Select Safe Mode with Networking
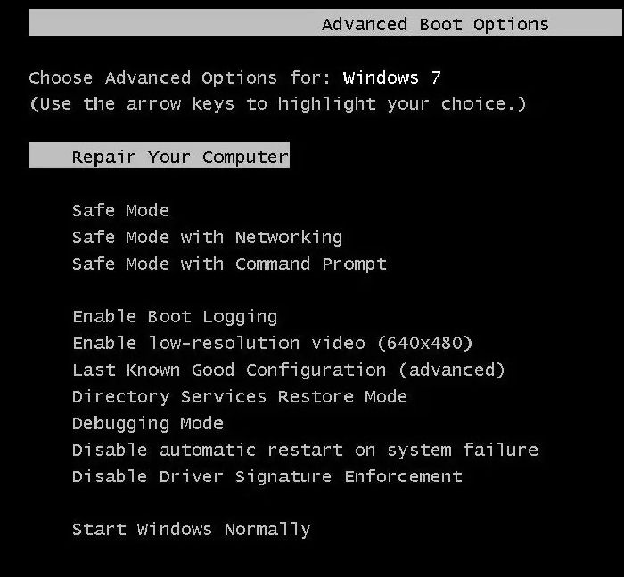Viewport: 624px width, 577px height. pyautogui.click(x=207, y=238)
